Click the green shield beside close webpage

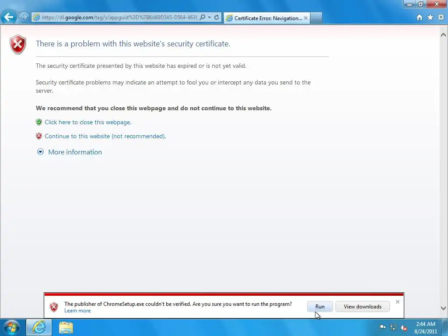tap(39, 122)
